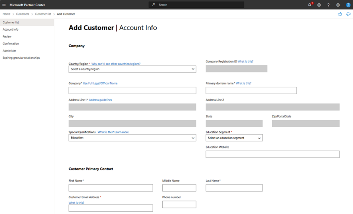353x214 pixels.
Task: Open the hamburger navigation menu
Action: (4, 5)
